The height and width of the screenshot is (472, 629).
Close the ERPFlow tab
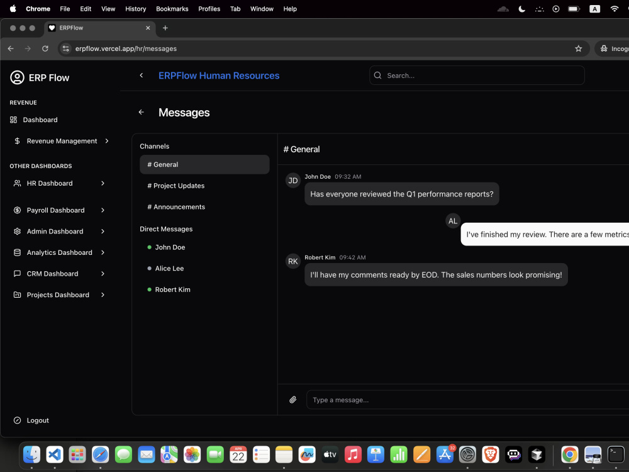click(x=148, y=28)
